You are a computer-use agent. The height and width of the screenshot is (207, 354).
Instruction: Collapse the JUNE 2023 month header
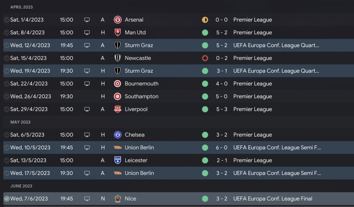coord(21,186)
